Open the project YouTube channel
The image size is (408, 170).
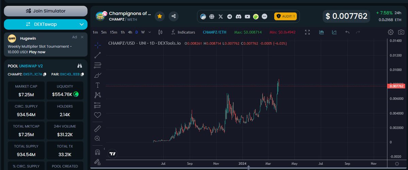pyautogui.click(x=247, y=16)
